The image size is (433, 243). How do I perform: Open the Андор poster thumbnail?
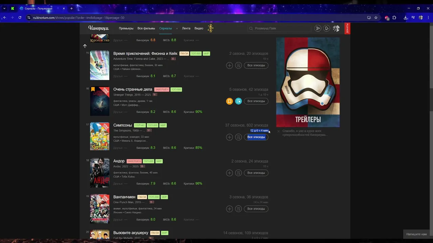tap(99, 173)
